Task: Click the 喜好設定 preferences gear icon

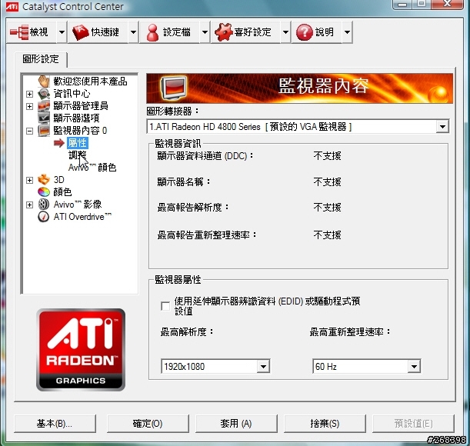Action: 224,32
